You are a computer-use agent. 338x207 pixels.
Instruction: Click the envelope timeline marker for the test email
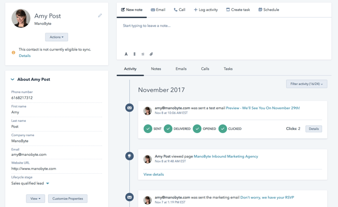coord(129,108)
